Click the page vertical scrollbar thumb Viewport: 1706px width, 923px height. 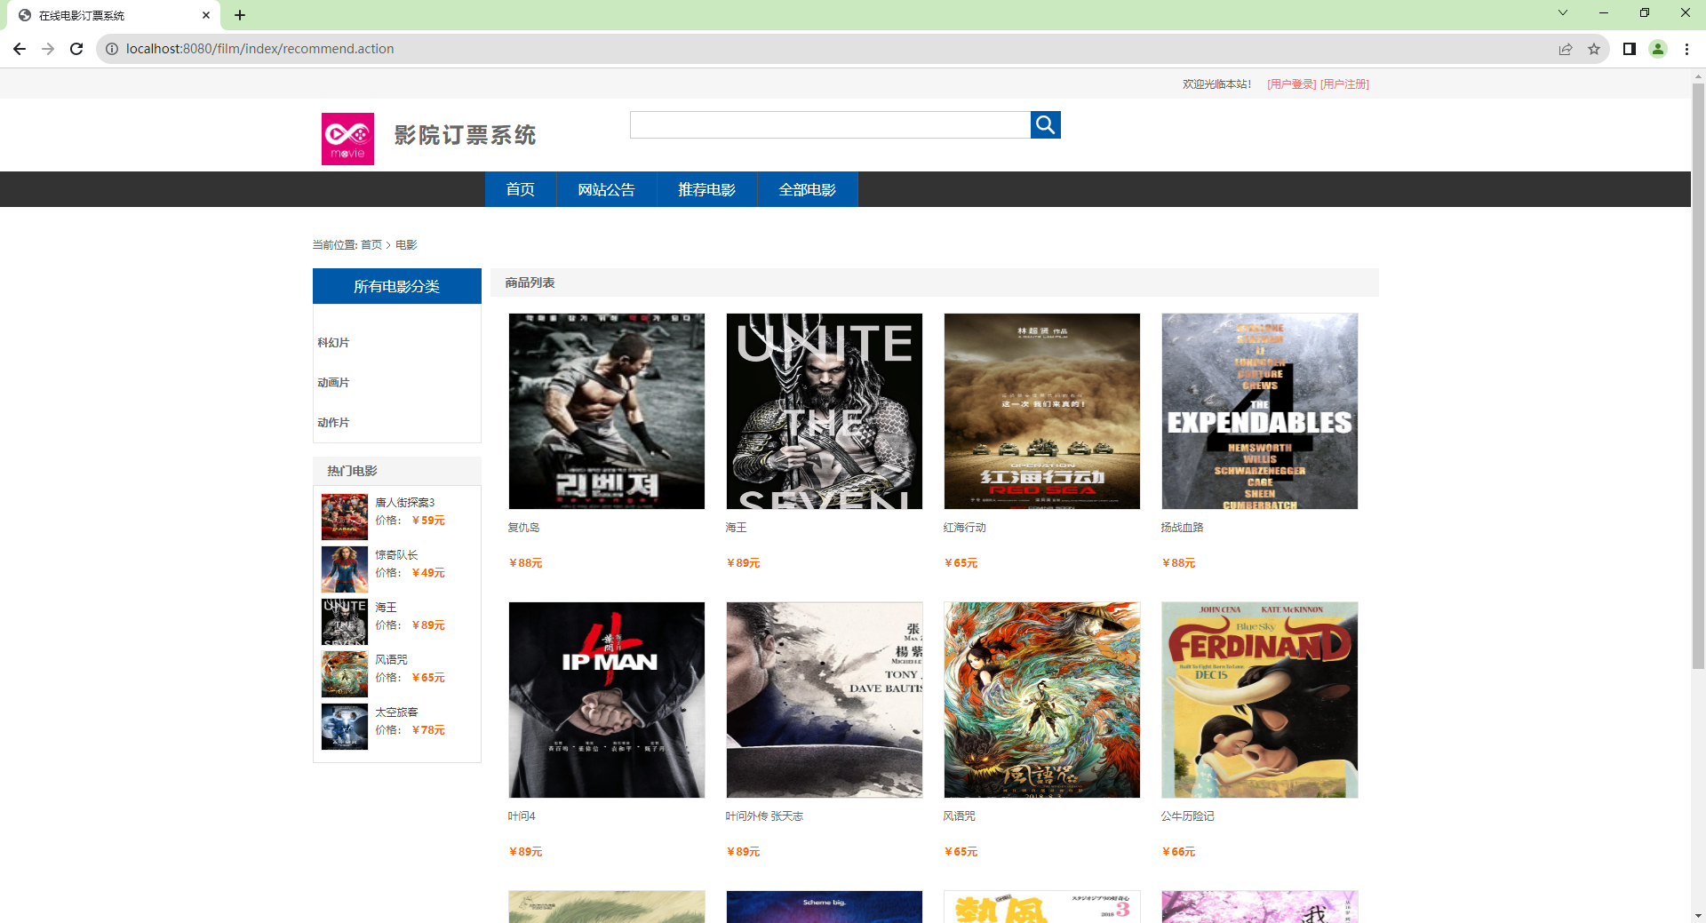pos(1698,376)
